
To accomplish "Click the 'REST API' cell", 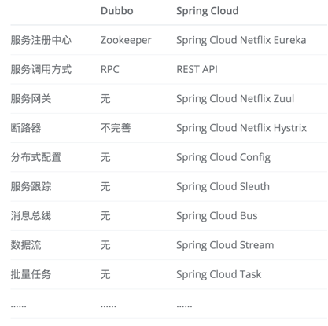I will pos(197,70).
